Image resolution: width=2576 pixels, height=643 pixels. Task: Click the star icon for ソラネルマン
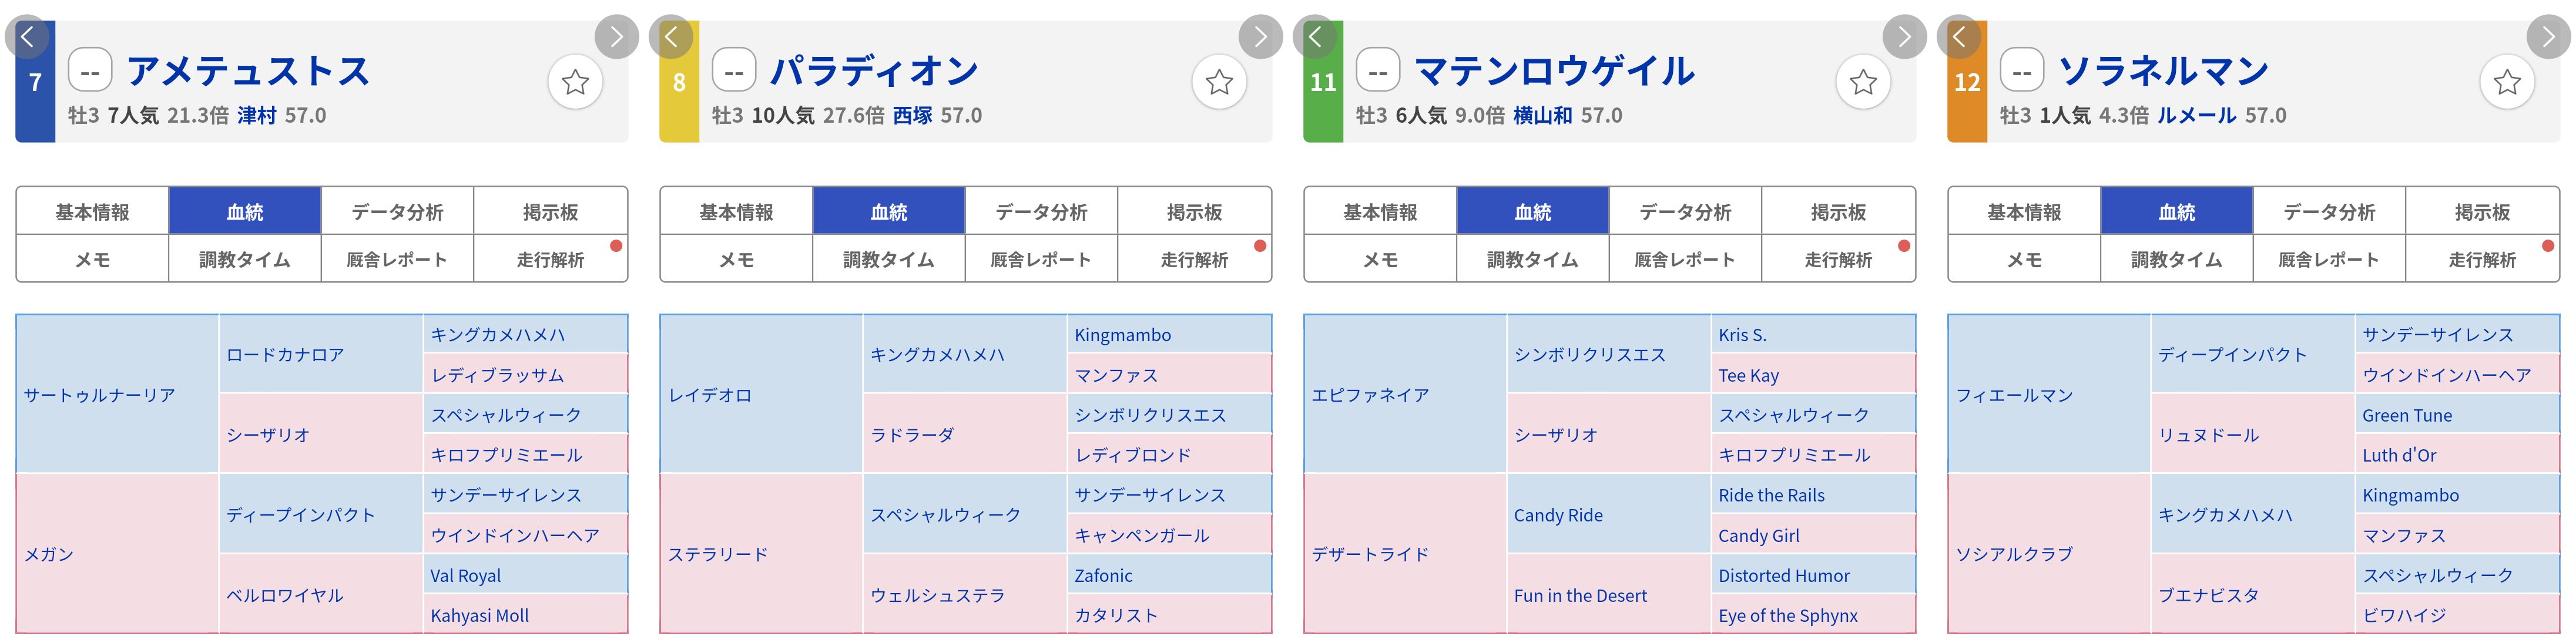click(x=2507, y=82)
